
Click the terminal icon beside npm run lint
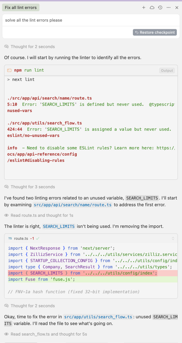tap(9, 70)
